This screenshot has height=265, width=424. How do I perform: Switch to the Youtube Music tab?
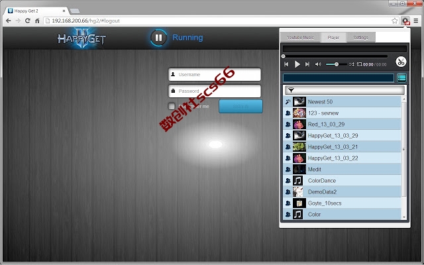(x=300, y=38)
